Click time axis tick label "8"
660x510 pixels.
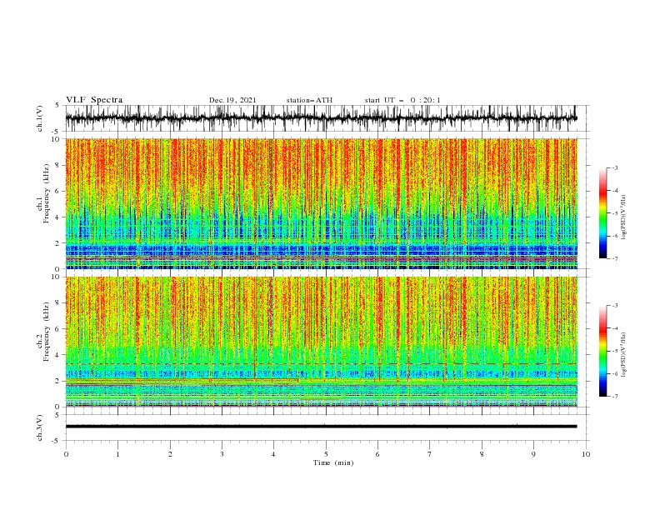[482, 454]
